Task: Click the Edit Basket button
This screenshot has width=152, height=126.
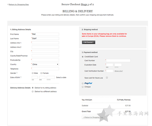Action: 88,42
